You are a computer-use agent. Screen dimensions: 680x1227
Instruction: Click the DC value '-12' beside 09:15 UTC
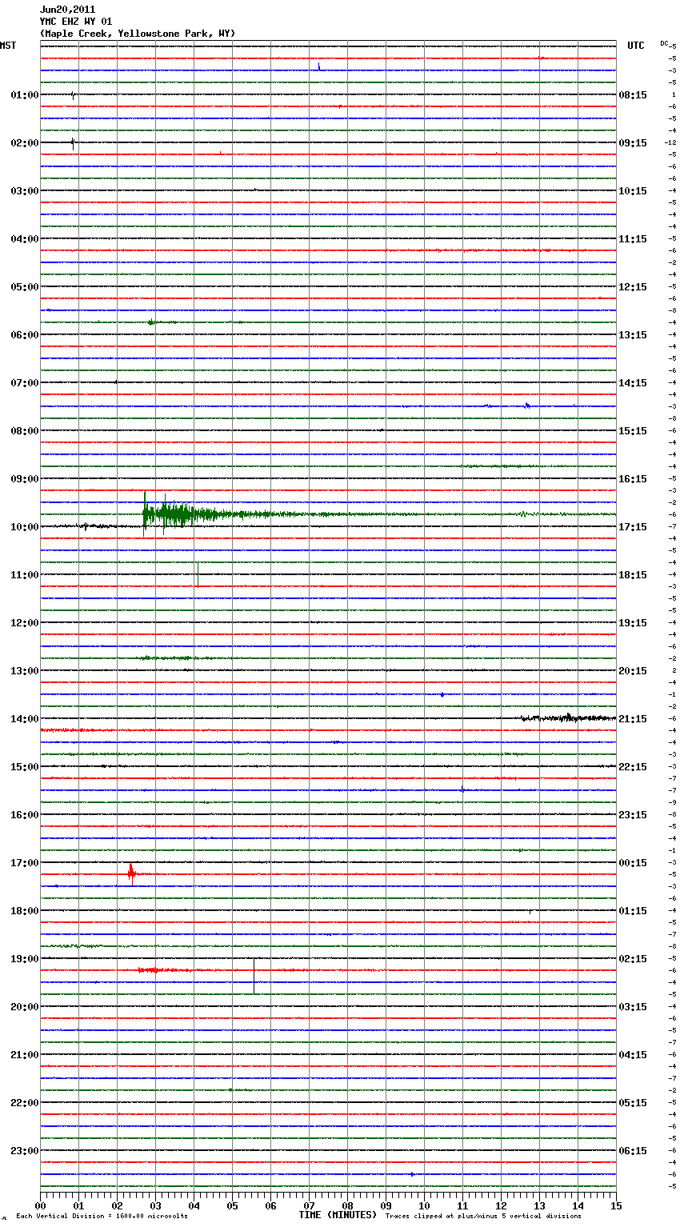point(670,142)
